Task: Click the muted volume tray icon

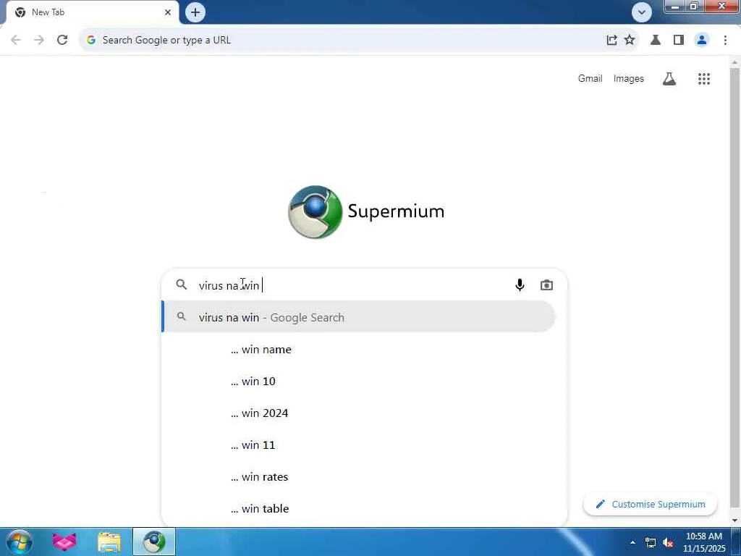Action: [668, 543]
